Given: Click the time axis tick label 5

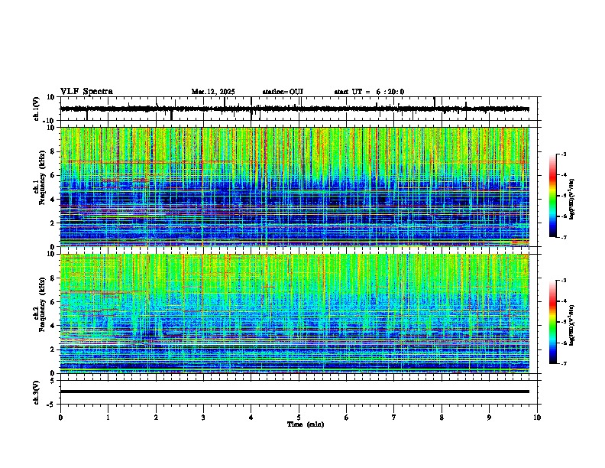Looking at the screenshot, I should (x=299, y=418).
